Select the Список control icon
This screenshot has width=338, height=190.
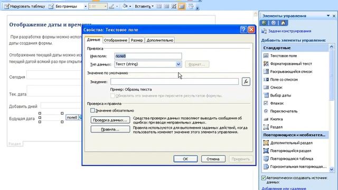pos(266,88)
